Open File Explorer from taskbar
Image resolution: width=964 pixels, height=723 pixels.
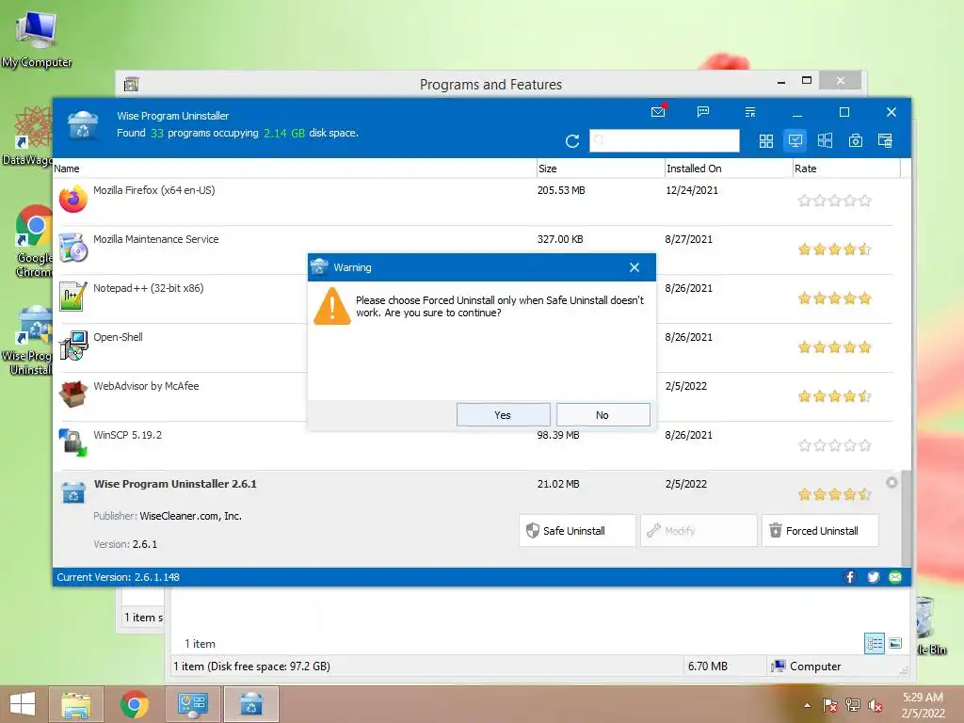pyautogui.click(x=75, y=704)
